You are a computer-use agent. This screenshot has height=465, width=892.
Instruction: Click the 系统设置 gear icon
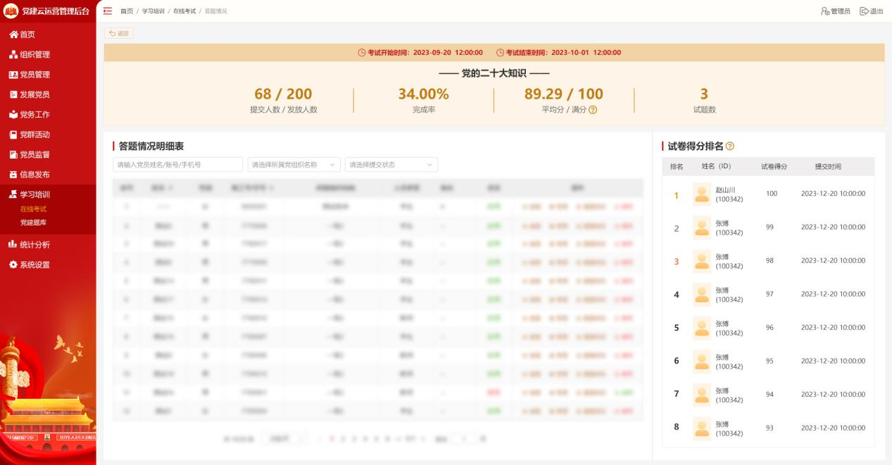tap(13, 265)
